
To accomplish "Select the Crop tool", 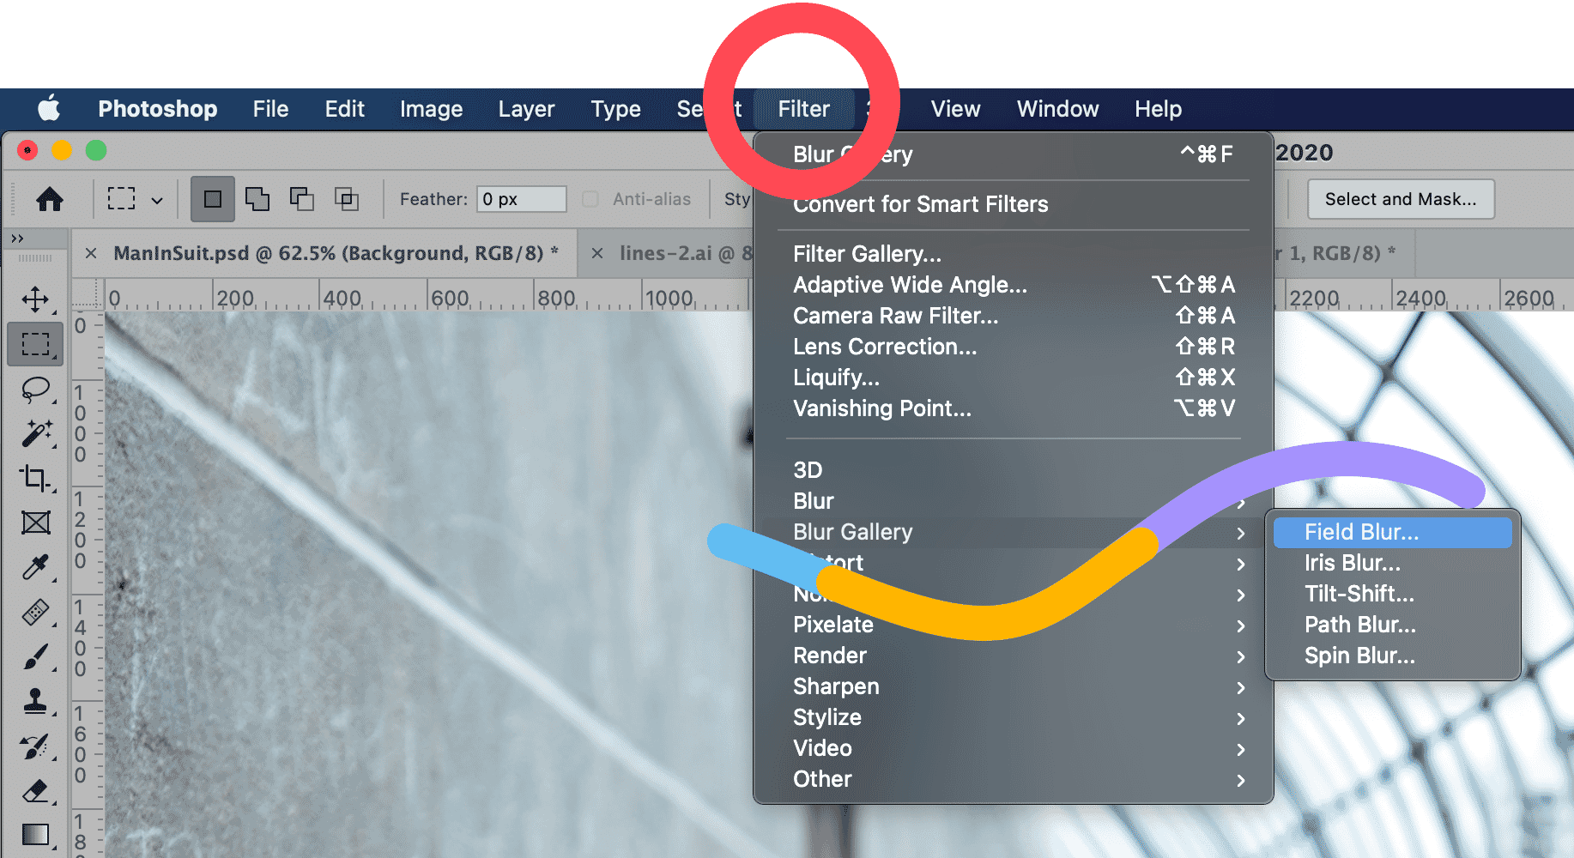I will click(35, 478).
